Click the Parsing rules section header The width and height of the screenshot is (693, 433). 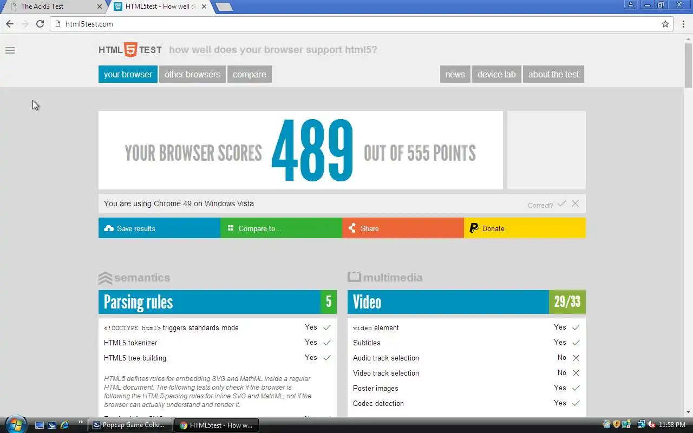[x=218, y=302]
